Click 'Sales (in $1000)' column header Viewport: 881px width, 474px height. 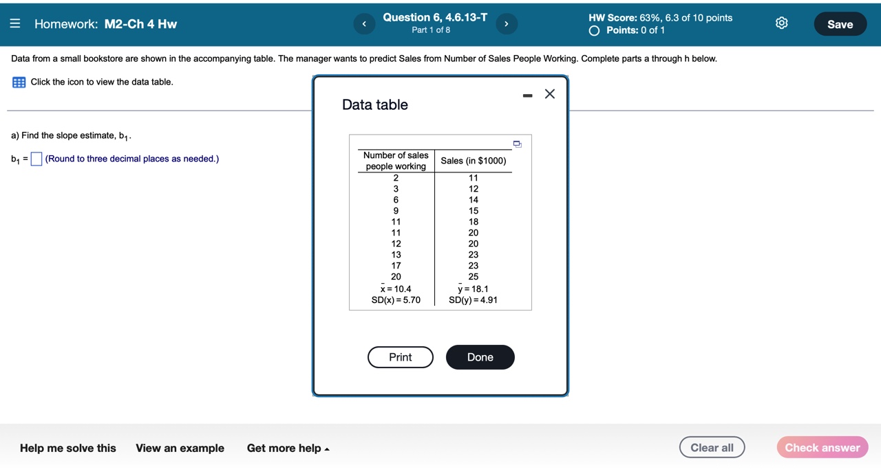[x=474, y=161]
